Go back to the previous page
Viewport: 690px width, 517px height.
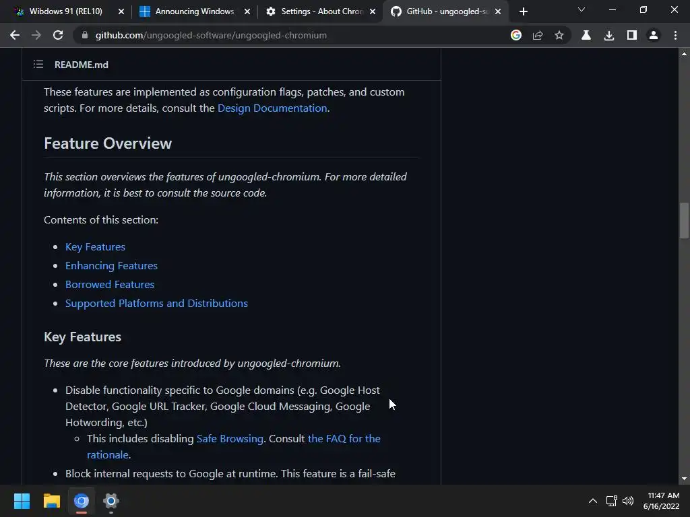coord(15,35)
